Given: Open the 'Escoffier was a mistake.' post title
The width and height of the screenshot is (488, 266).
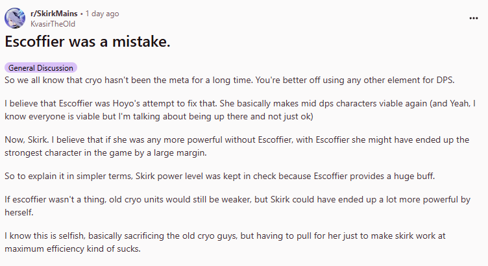Looking at the screenshot, I should click(88, 42).
